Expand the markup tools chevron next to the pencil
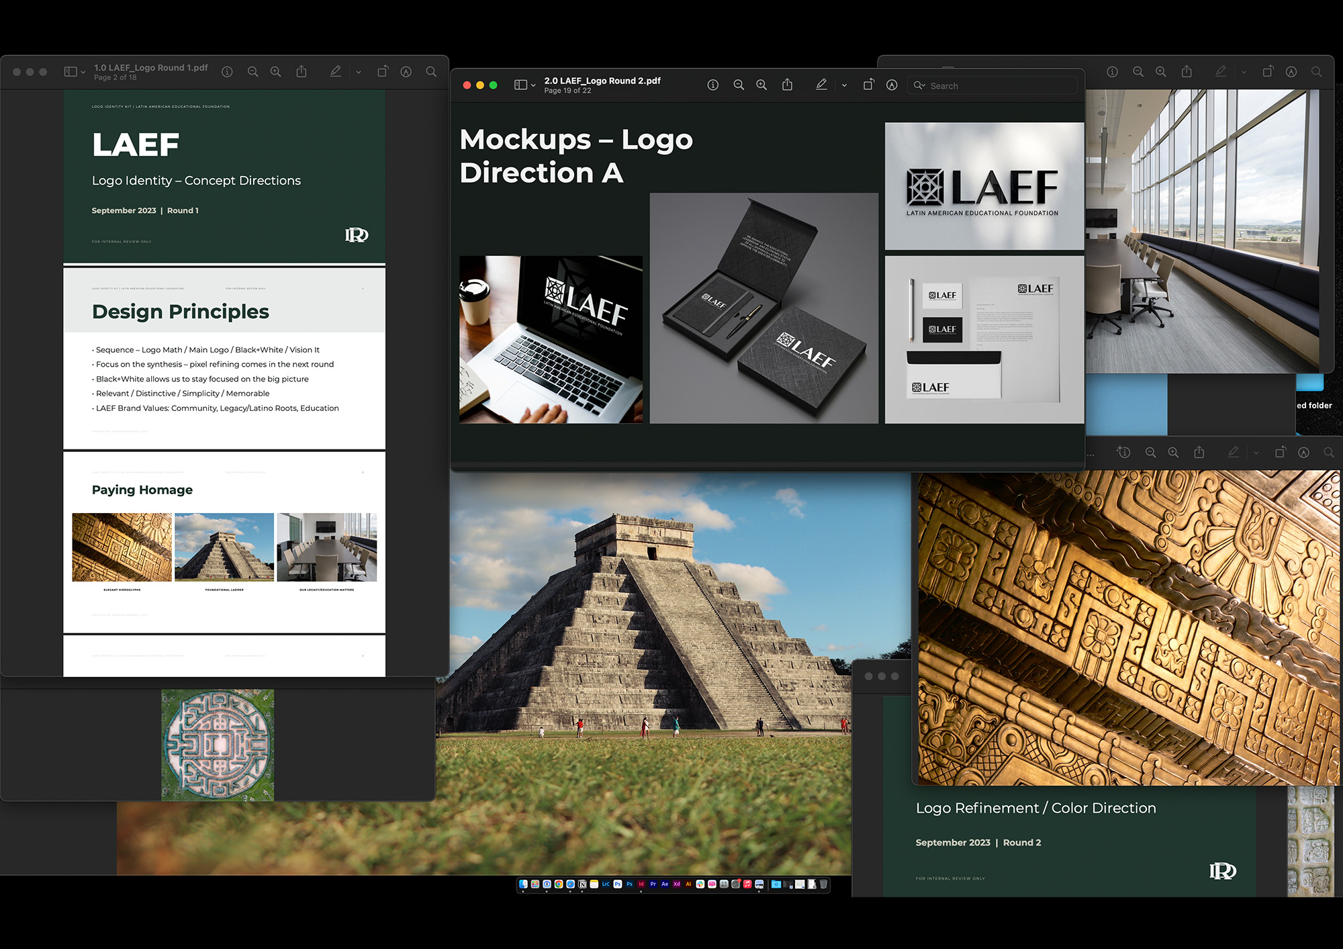 (844, 85)
